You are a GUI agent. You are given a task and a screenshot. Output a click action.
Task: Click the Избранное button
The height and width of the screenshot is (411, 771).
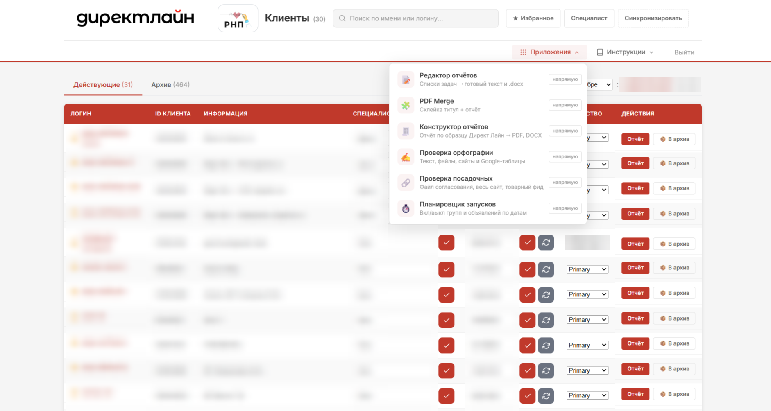coord(533,18)
